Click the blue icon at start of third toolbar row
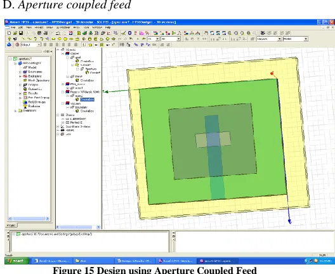The width and height of the screenshot is (335, 274). [9, 44]
